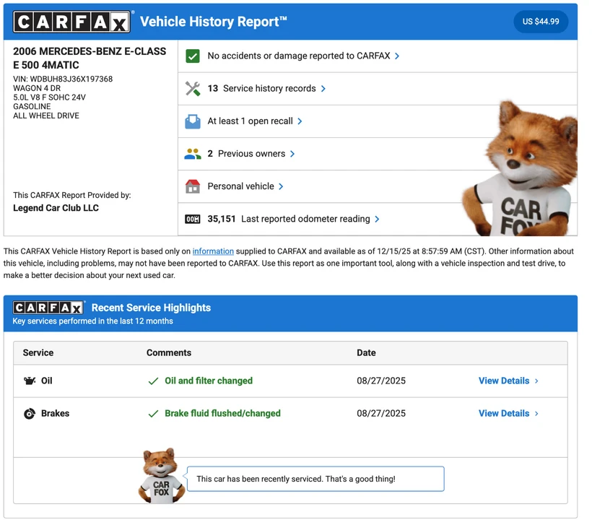Click the previous owners people icon
592x520 pixels.
point(193,154)
